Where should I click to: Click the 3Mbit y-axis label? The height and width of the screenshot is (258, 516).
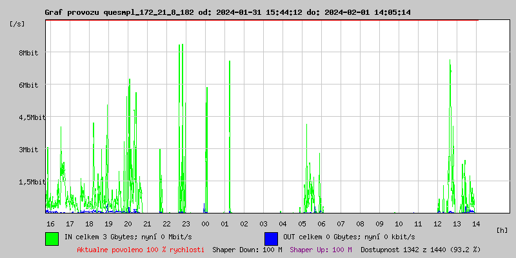click(x=28, y=150)
